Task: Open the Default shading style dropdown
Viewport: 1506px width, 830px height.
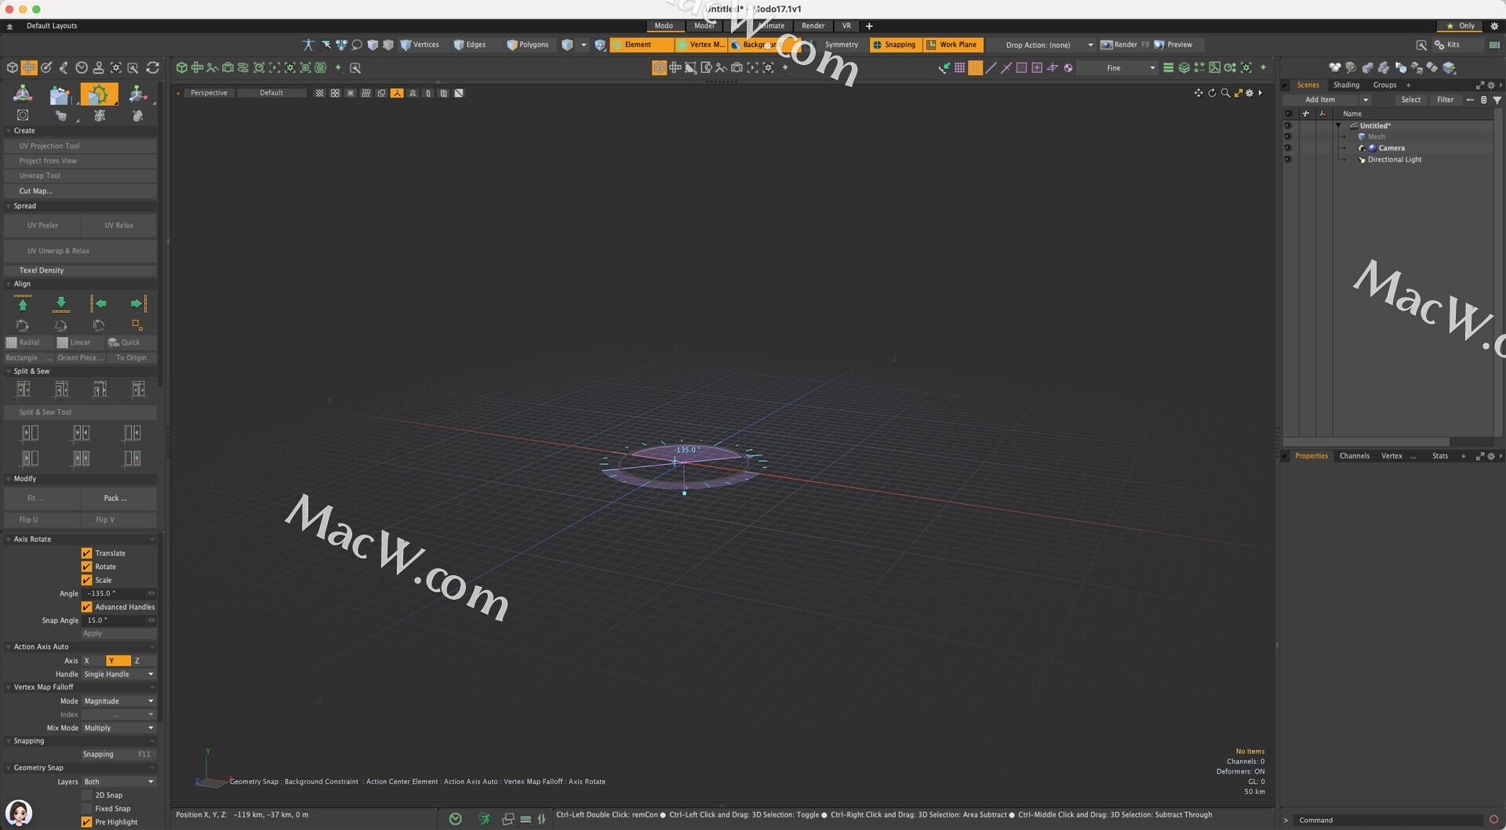Action: pyautogui.click(x=271, y=92)
